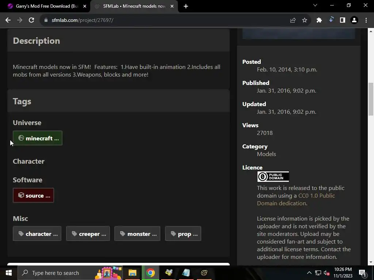Click the Description heading
The height and width of the screenshot is (280, 374).
coord(36,41)
